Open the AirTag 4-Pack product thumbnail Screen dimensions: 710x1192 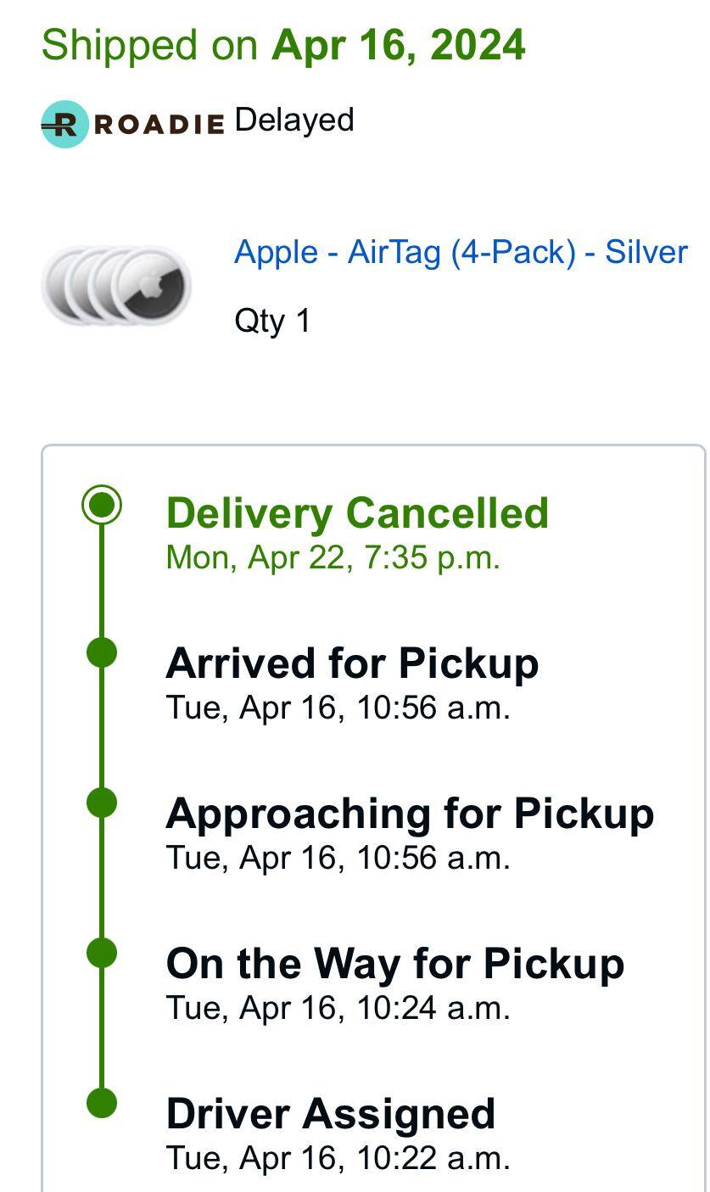click(x=116, y=285)
